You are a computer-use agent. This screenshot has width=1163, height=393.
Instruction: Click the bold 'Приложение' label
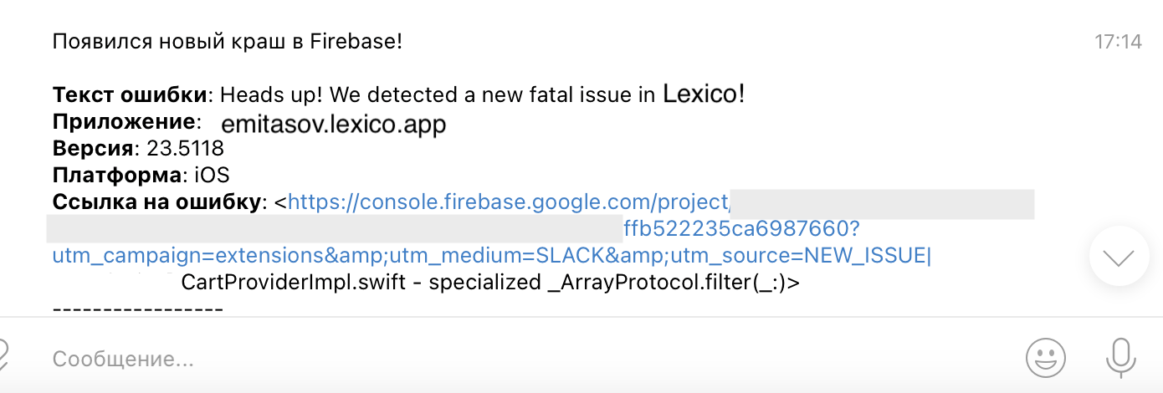pyautogui.click(x=124, y=121)
